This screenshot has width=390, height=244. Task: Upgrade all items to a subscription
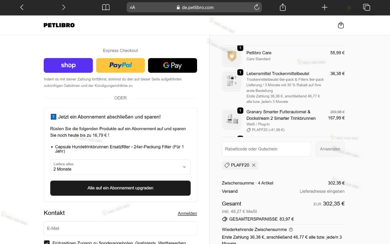point(120,188)
